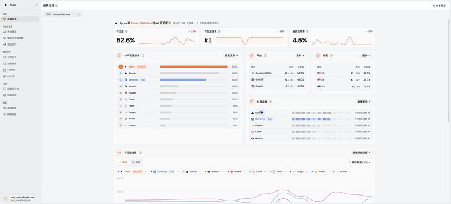Image resolution: width=451 pixels, height=204 pixels.
Task: Click Google AI Mode platform row
Action: (277, 73)
